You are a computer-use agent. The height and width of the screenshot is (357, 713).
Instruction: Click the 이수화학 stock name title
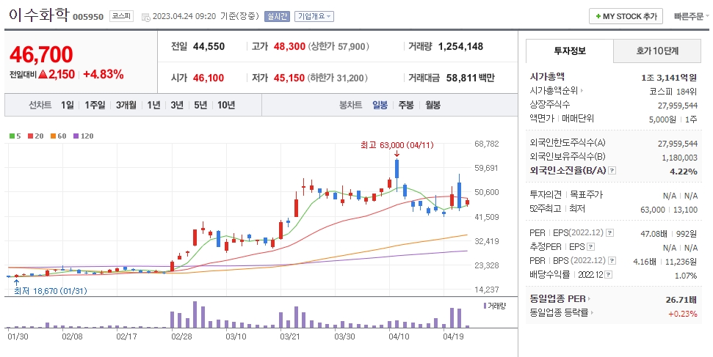coord(39,15)
